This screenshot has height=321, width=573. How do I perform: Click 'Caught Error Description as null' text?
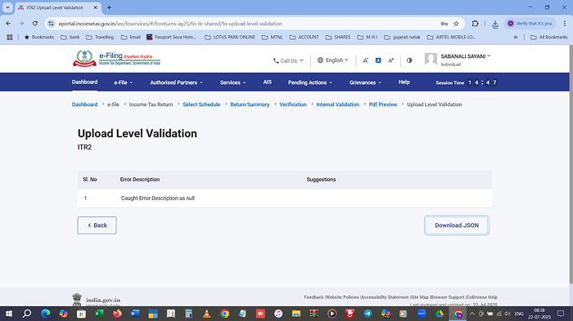coord(157,198)
